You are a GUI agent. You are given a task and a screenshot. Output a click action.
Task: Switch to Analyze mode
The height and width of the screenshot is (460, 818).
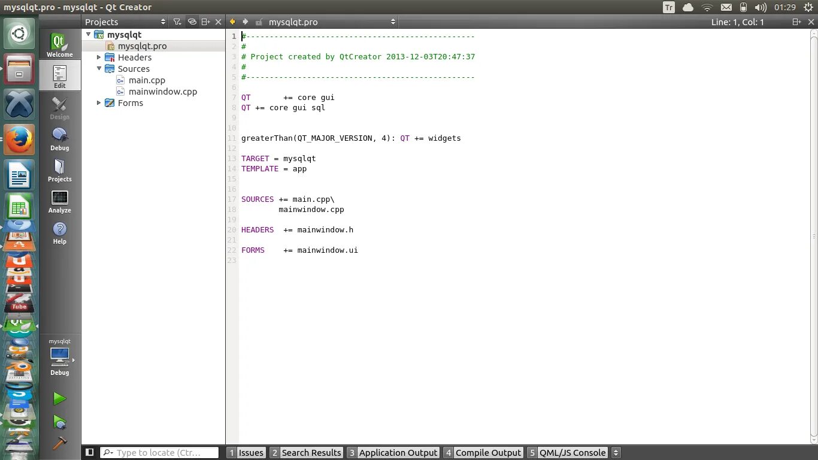point(59,201)
